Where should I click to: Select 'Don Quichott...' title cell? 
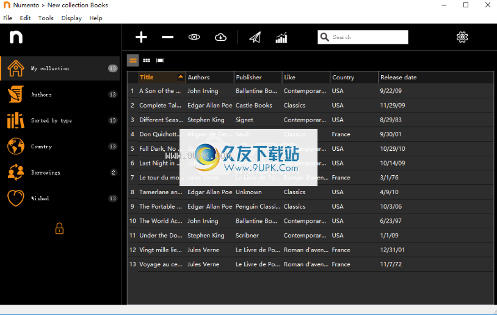159,134
